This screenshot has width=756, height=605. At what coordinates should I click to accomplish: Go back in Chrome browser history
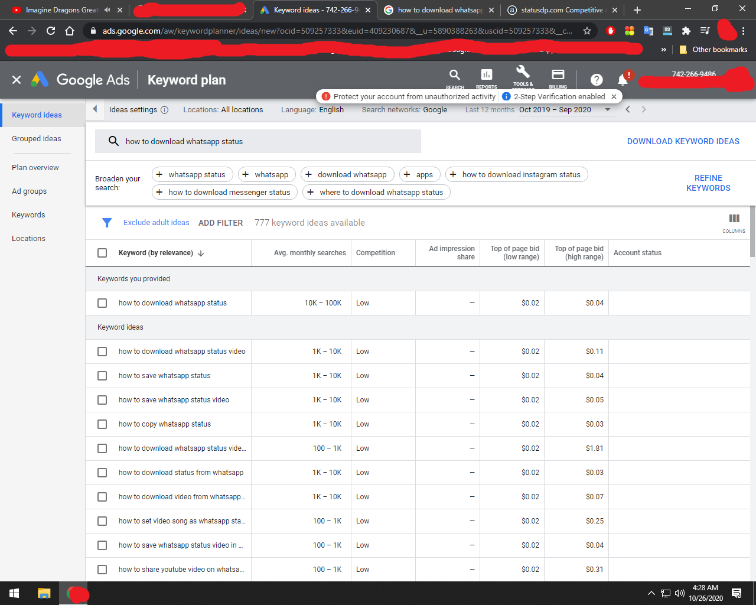click(13, 31)
